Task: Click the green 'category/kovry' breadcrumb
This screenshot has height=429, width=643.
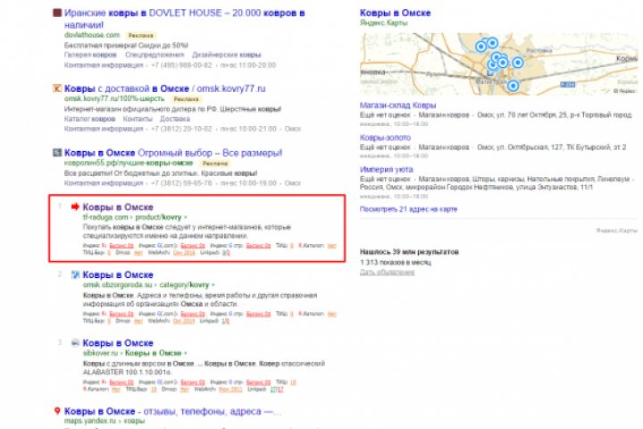Action: pos(184,285)
